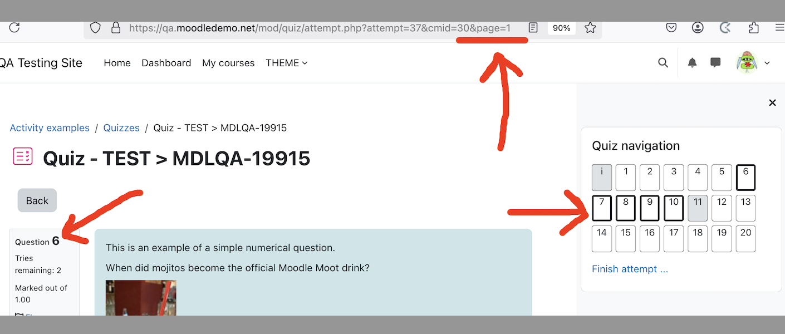The image size is (785, 334).
Task: Open the Pocket save icon in the toolbar
Action: point(672,27)
